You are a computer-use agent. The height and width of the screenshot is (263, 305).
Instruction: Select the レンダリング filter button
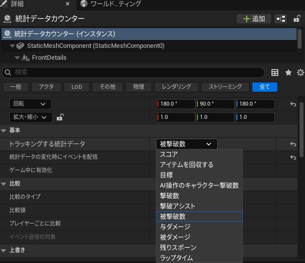point(176,87)
